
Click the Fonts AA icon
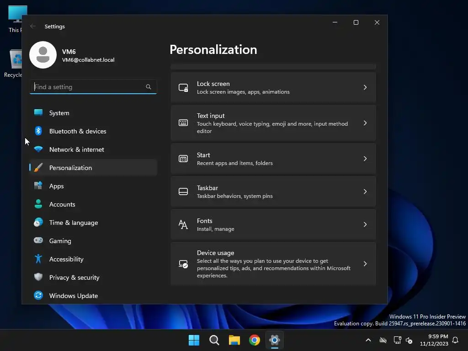[183, 224]
